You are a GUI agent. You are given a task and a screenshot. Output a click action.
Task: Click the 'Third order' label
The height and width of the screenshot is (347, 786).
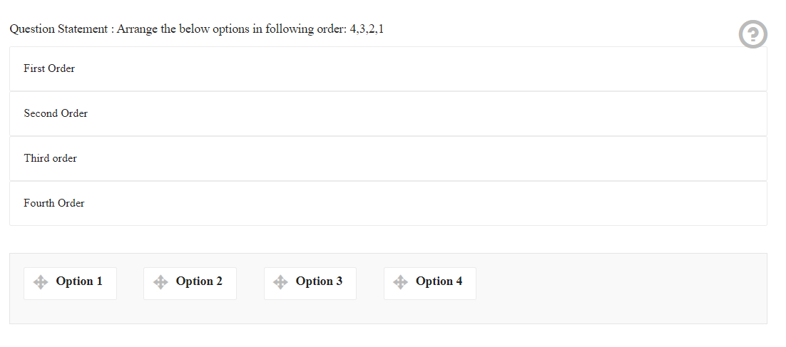coord(51,158)
